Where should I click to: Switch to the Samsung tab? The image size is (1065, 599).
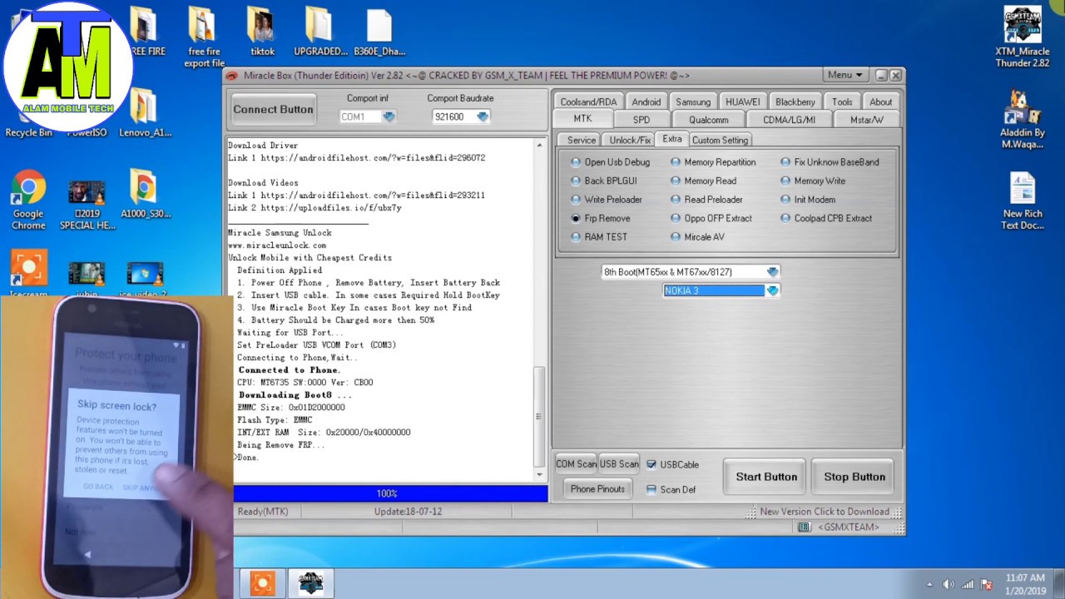click(x=693, y=101)
